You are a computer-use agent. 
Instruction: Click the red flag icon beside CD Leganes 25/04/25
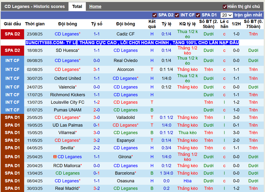point(55,157)
